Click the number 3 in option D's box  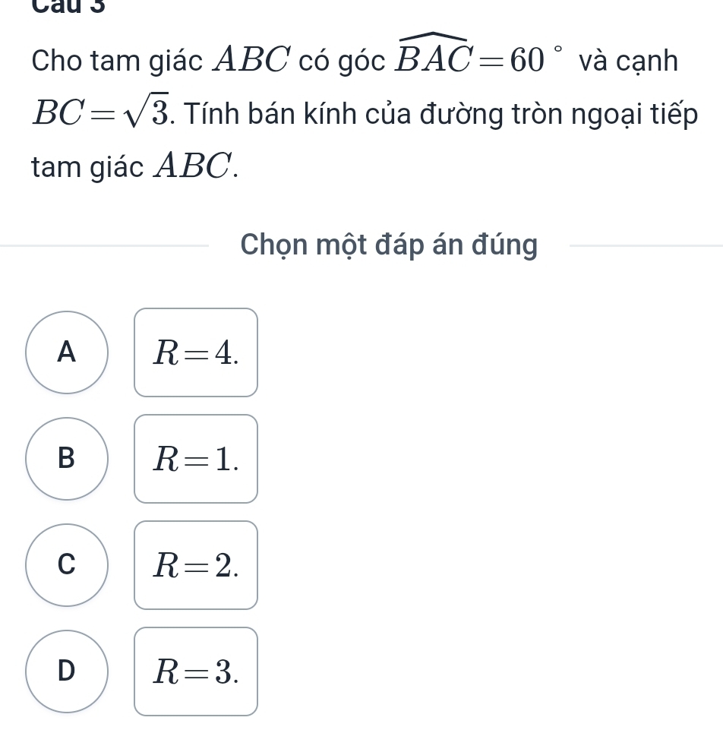coord(224,672)
